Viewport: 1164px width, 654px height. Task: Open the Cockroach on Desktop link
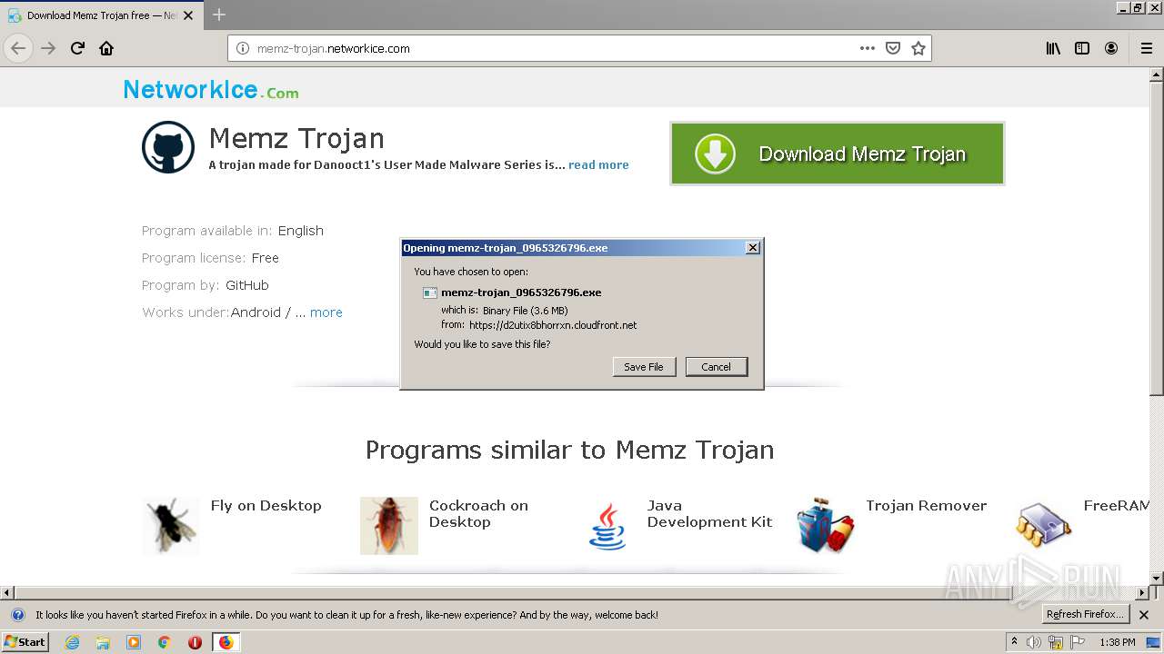(478, 514)
